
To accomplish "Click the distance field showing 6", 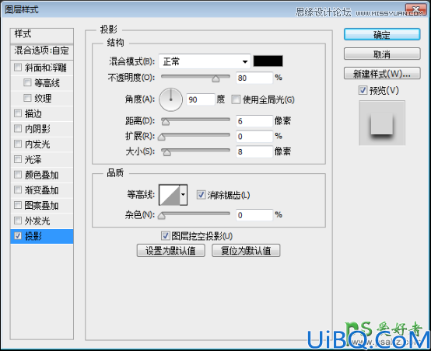I will pos(254,121).
